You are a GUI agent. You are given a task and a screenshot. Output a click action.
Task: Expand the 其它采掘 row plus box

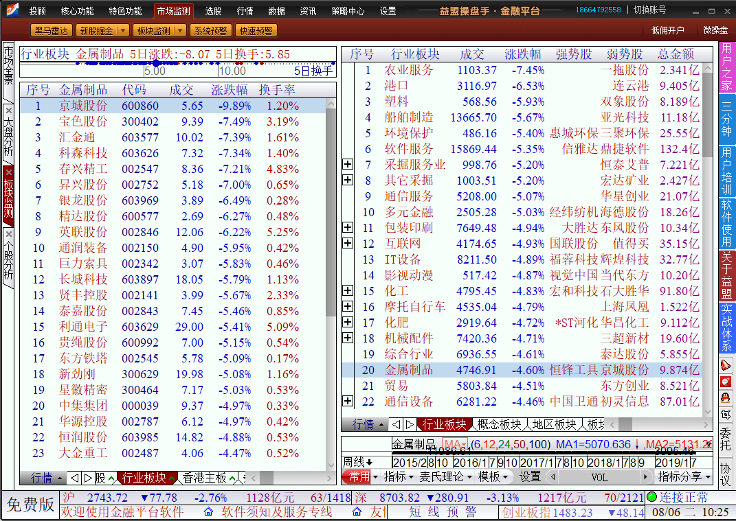[348, 180]
